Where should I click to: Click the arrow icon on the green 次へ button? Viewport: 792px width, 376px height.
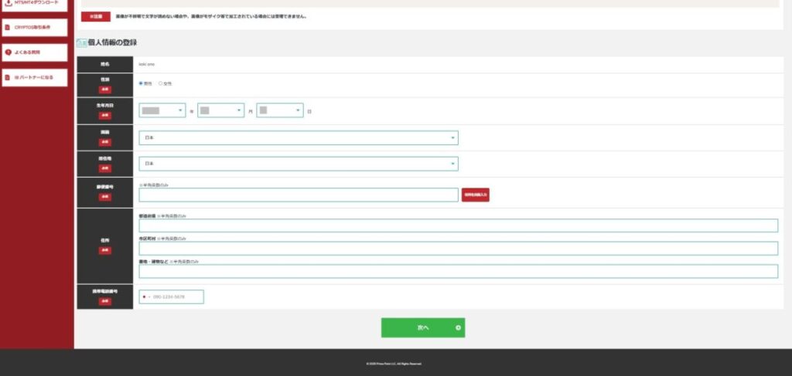click(458, 328)
